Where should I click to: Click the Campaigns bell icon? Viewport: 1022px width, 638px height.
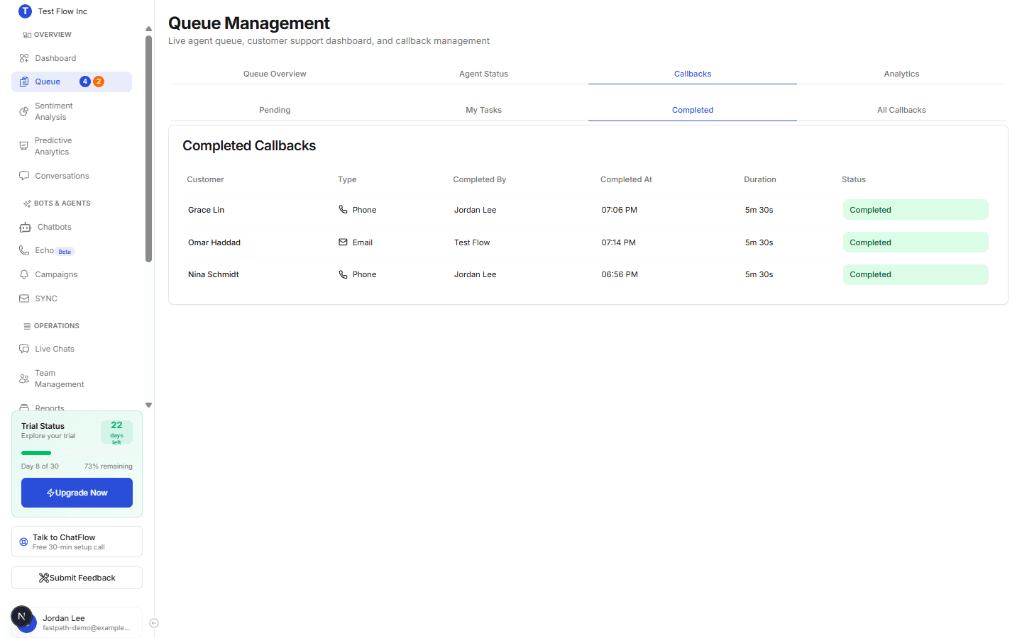click(24, 274)
